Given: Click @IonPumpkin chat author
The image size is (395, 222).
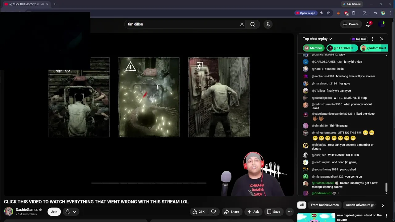Looking at the screenshot, I should pos(321,162).
